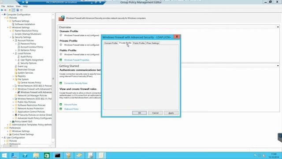Switch to the IPsec Settings tab

pos(152,43)
